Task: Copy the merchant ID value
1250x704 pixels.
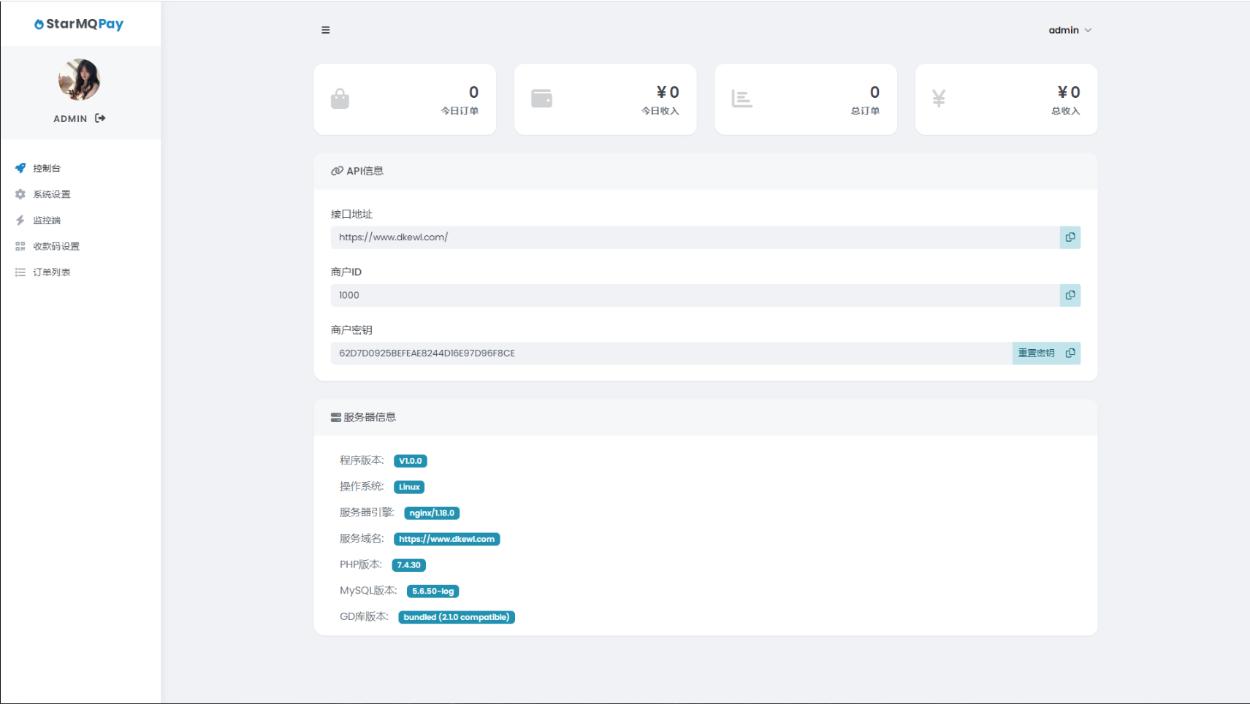Action: [x=1070, y=295]
